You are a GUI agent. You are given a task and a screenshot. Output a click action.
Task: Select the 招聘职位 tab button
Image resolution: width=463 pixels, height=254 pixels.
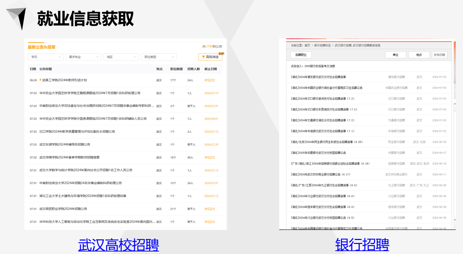[x=301, y=55]
